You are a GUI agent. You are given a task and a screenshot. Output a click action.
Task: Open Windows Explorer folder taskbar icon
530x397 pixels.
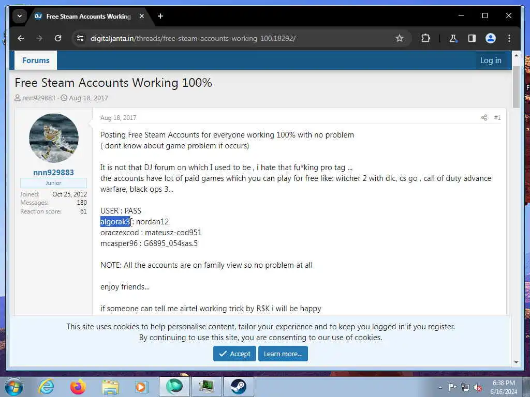pos(111,387)
